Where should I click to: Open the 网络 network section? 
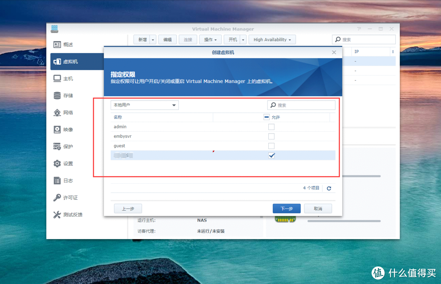pyautogui.click(x=68, y=113)
